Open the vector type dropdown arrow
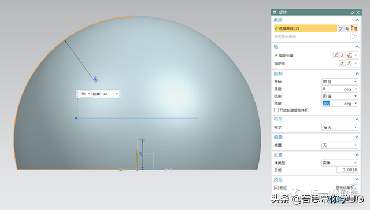This screenshot has height=210, width=370. [x=356, y=56]
